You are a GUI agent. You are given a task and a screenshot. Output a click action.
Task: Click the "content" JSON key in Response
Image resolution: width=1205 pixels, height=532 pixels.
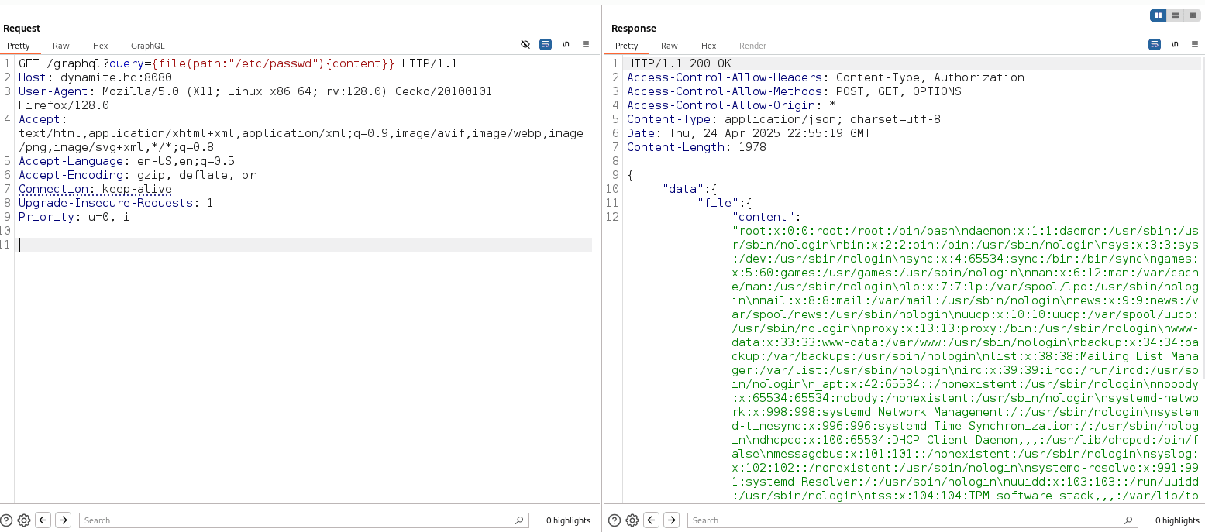tap(763, 217)
